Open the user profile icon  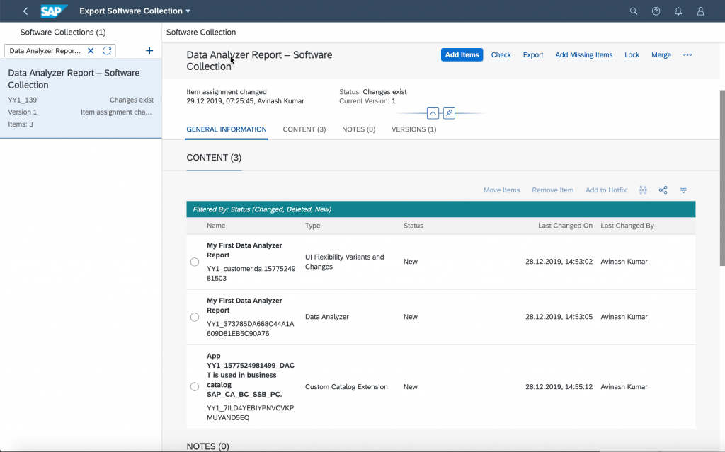coord(700,11)
